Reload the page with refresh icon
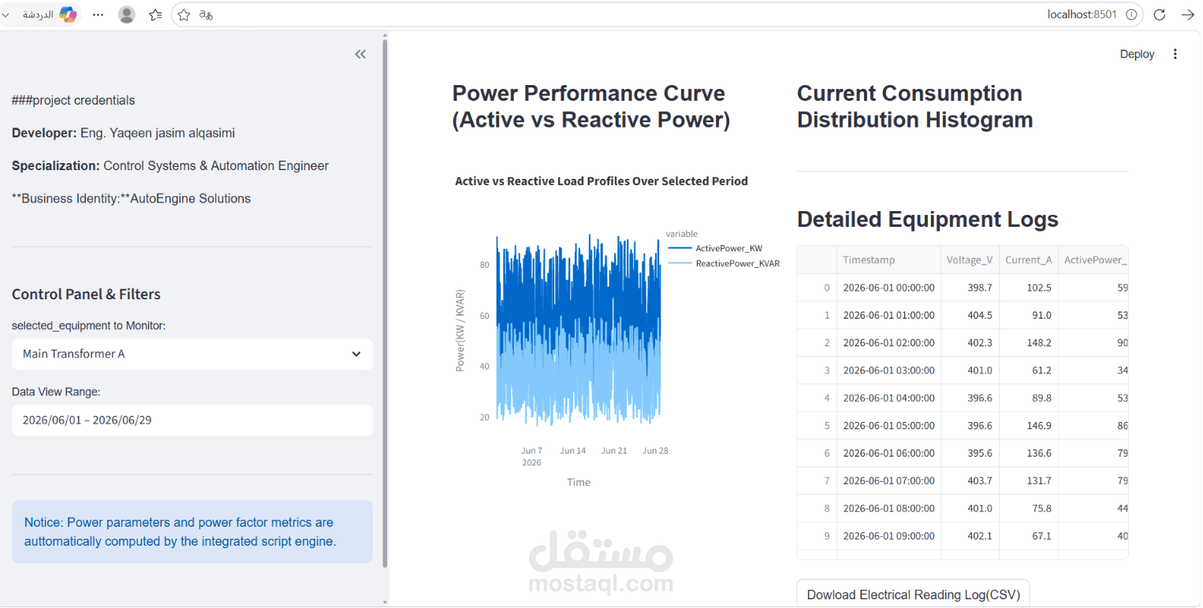This screenshot has height=608, width=1203. (x=1160, y=14)
